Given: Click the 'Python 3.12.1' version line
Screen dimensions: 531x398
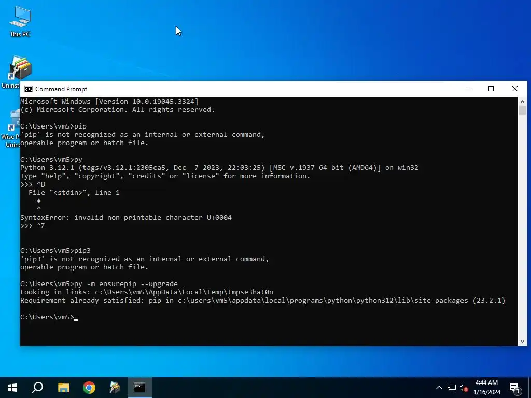Looking at the screenshot, I should (219, 167).
